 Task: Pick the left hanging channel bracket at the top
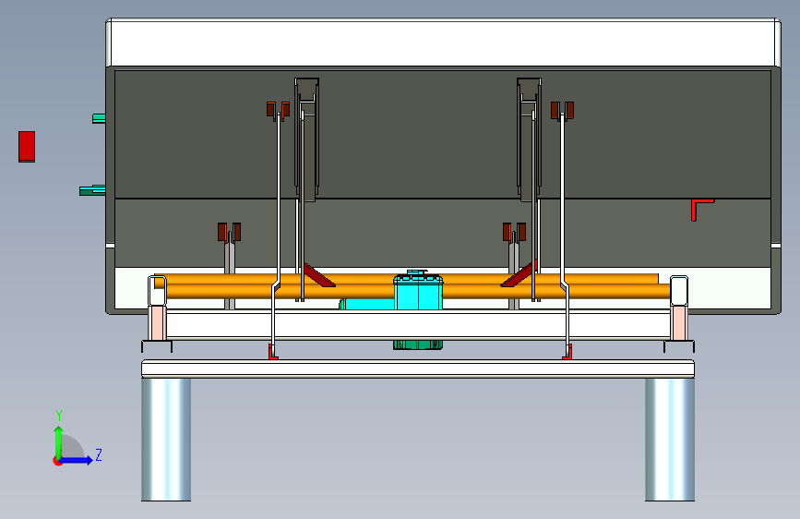point(306,139)
